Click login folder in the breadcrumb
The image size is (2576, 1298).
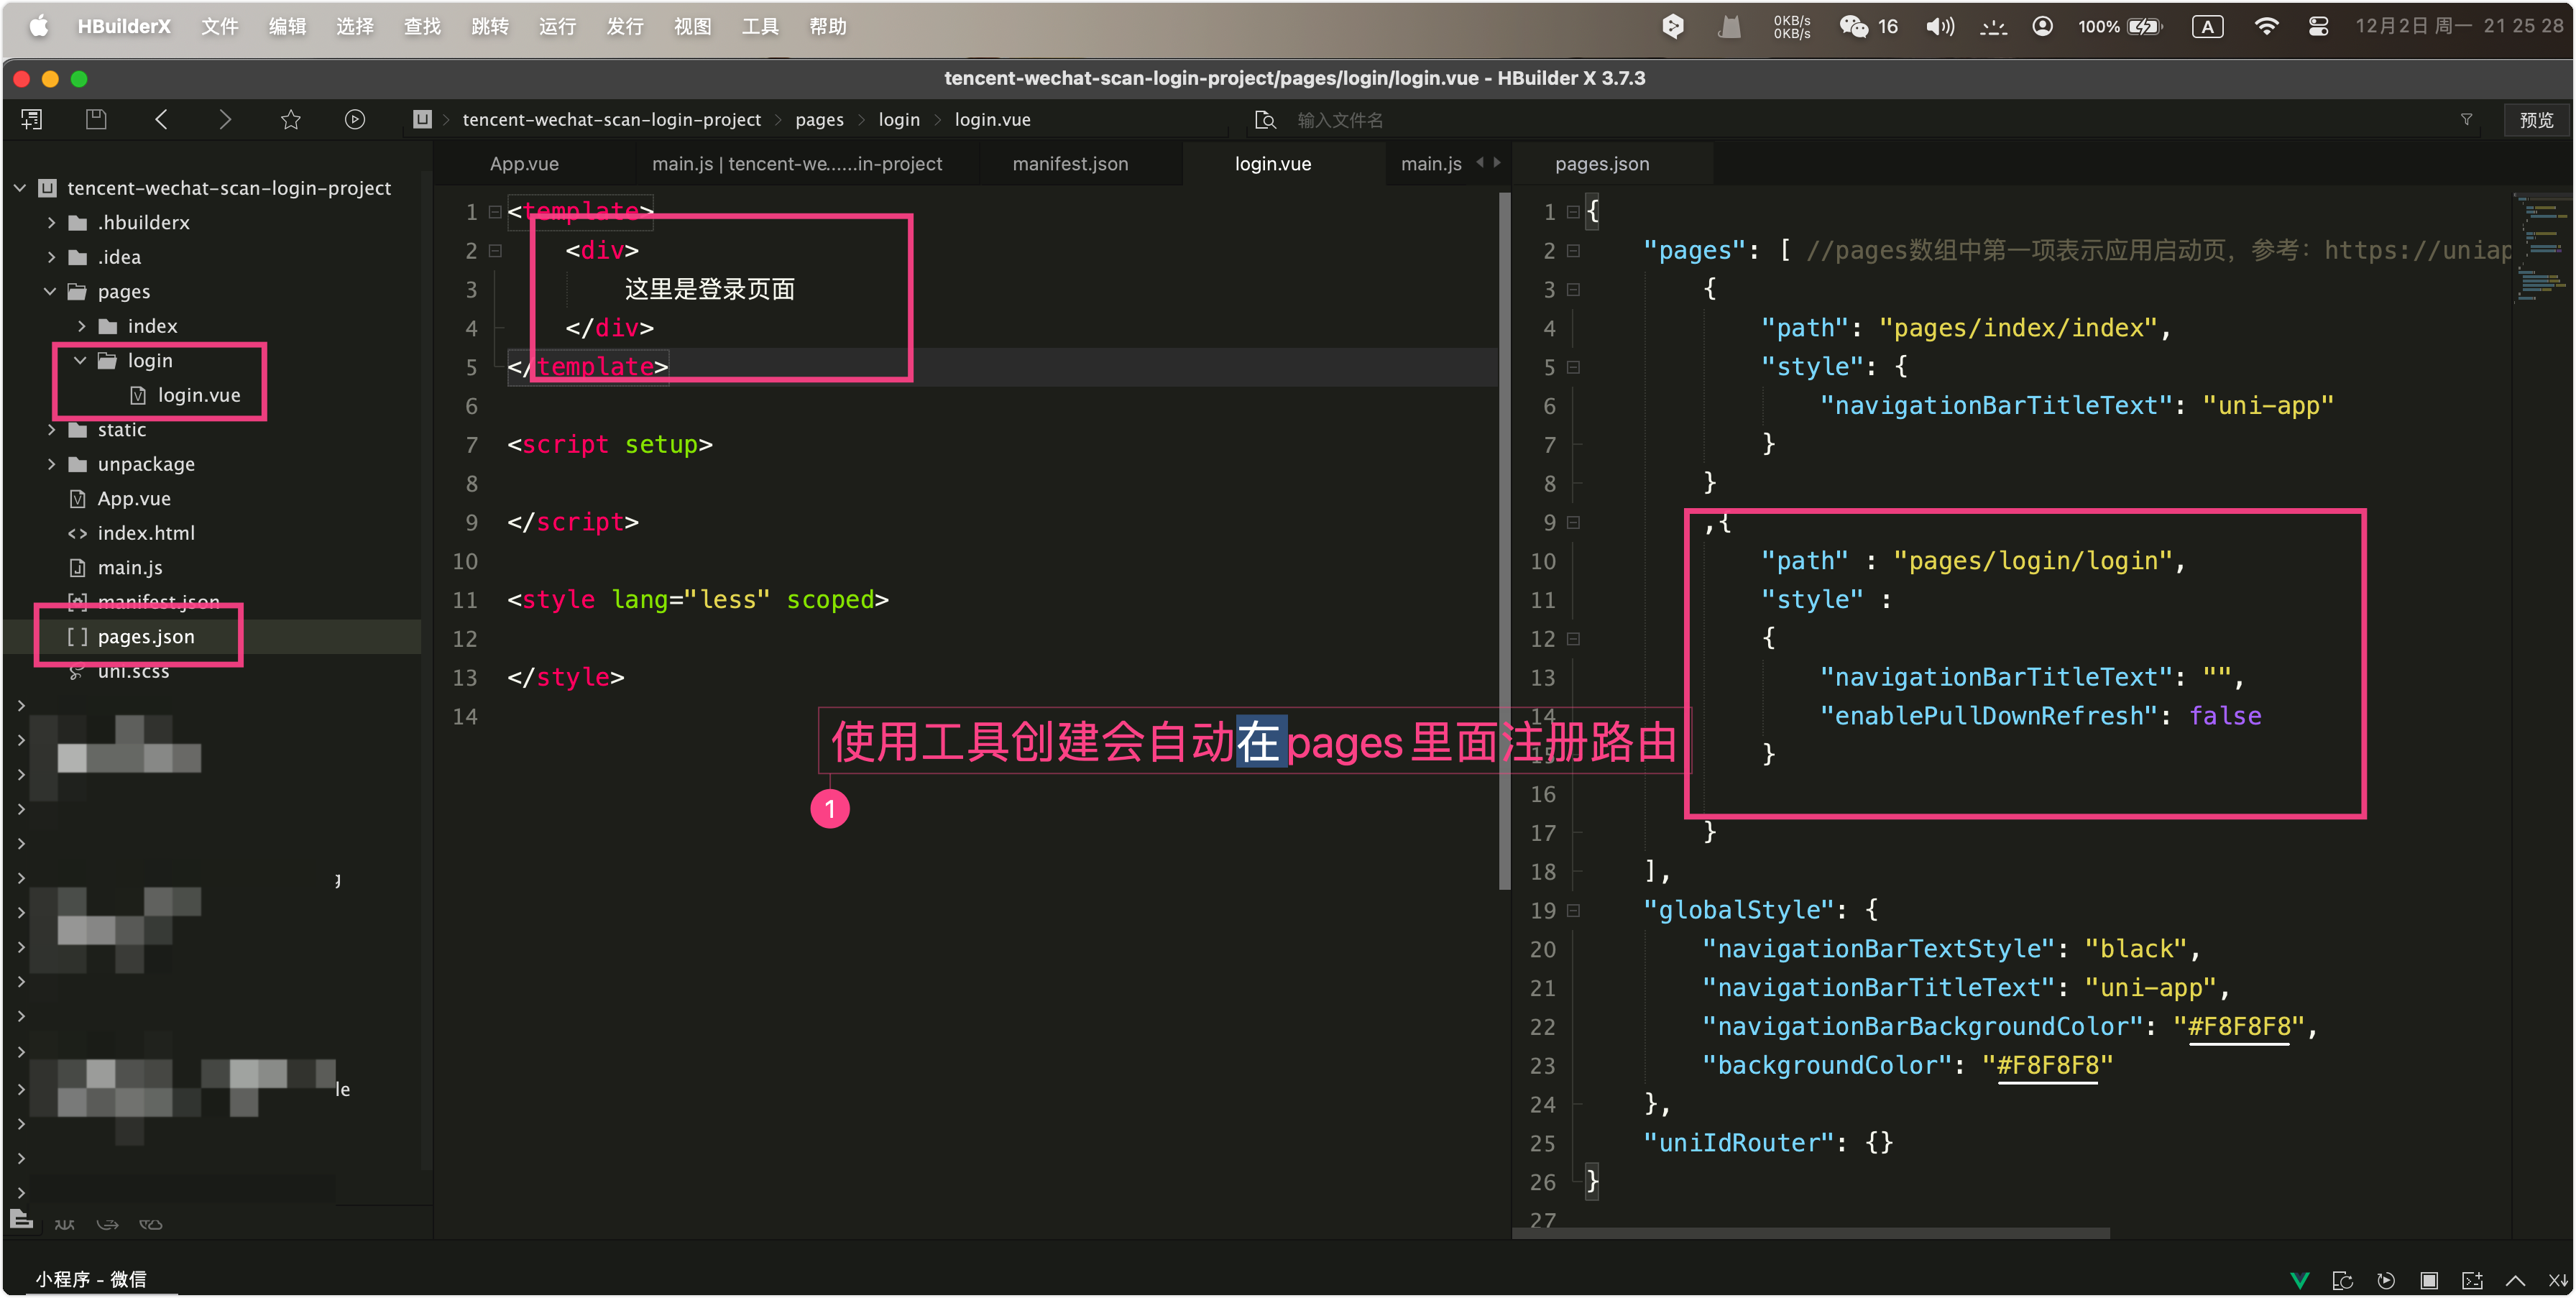(x=898, y=119)
